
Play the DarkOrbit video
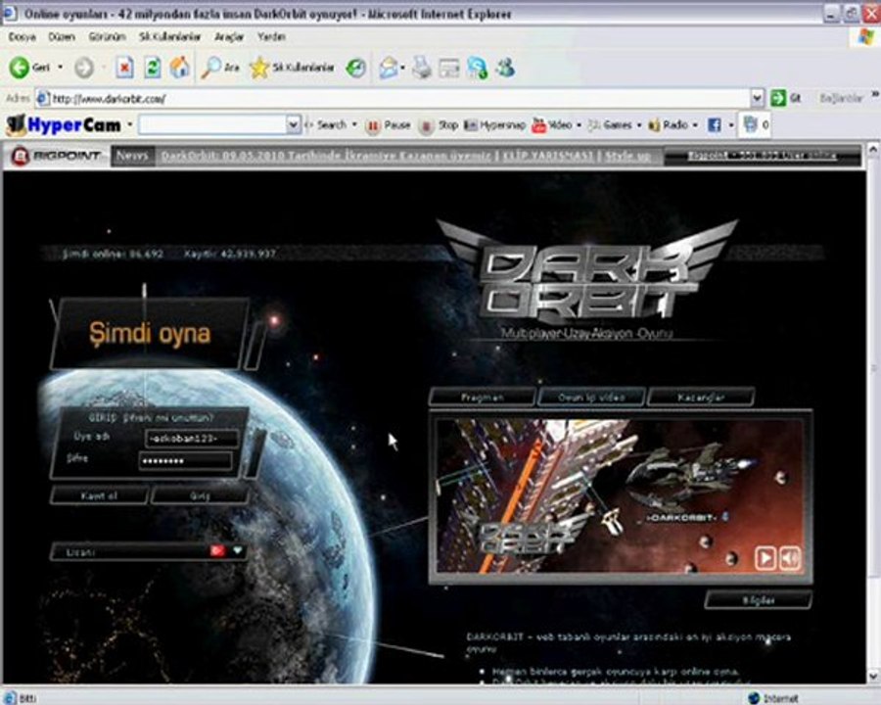[x=765, y=558]
